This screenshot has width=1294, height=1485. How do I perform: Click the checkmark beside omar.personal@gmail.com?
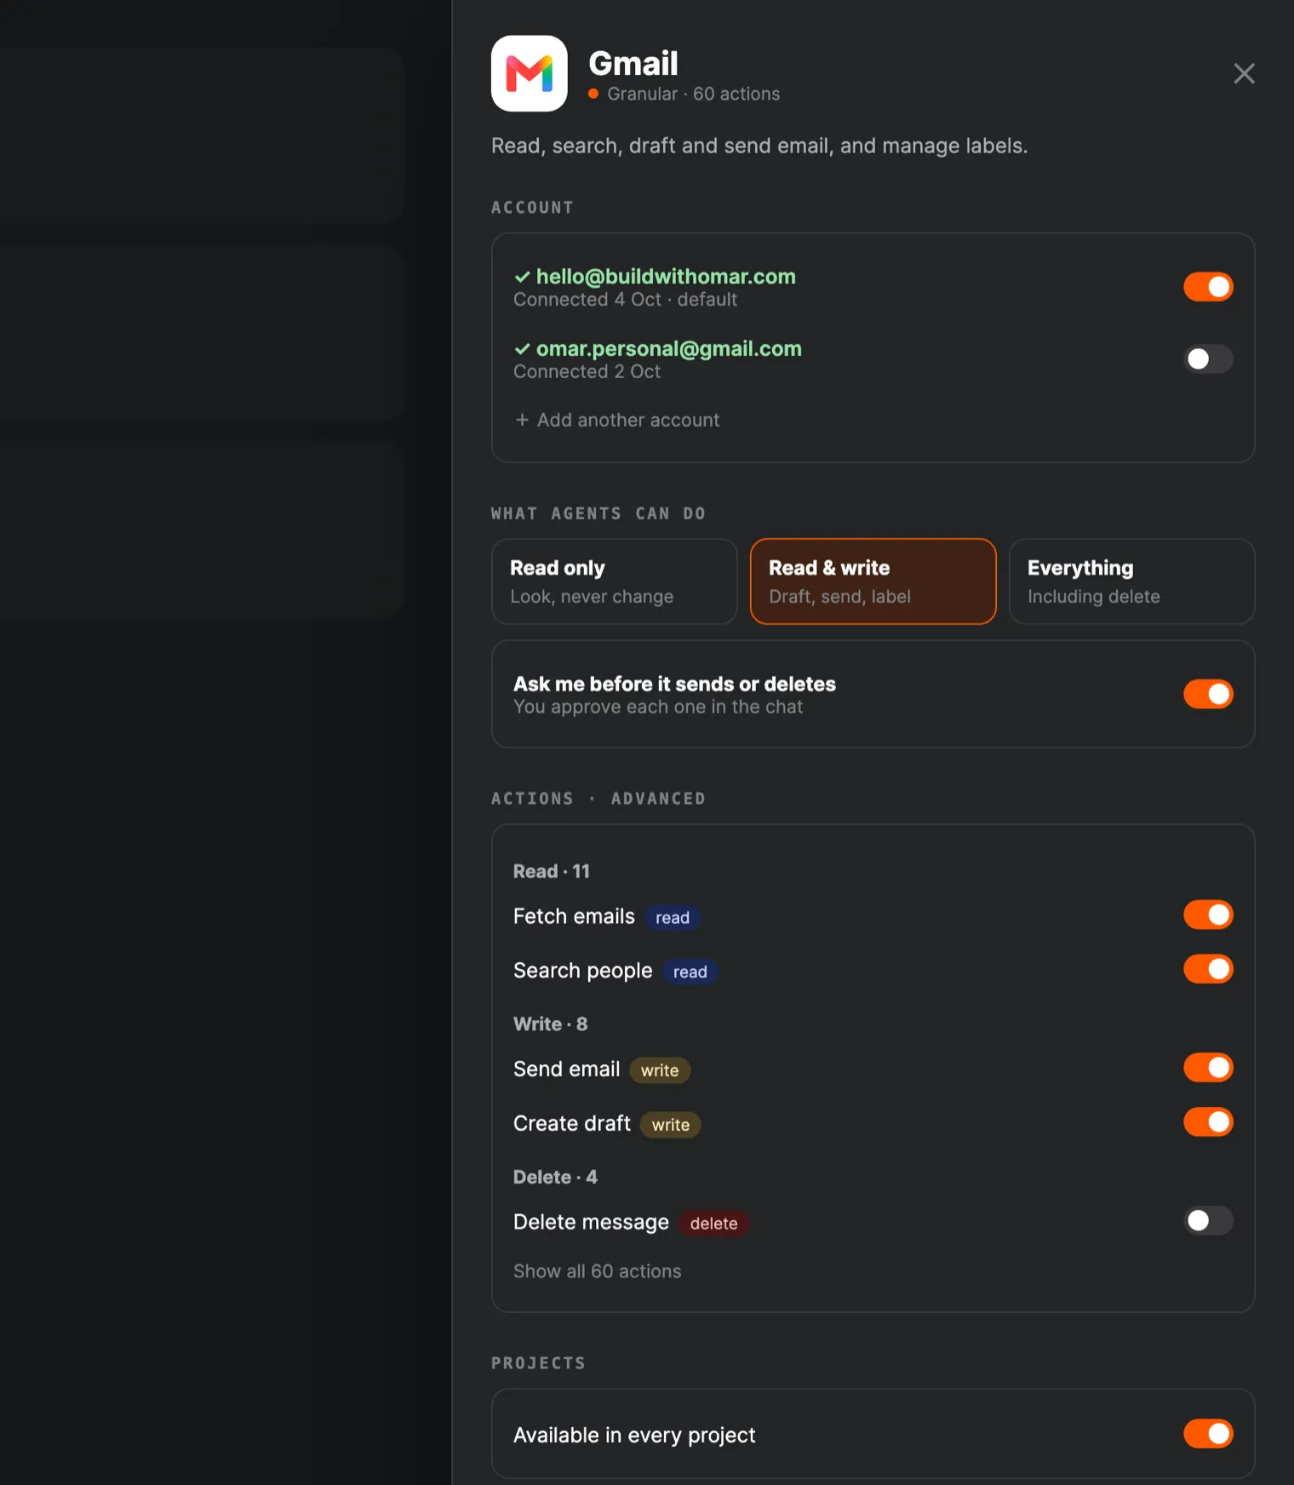coord(522,349)
